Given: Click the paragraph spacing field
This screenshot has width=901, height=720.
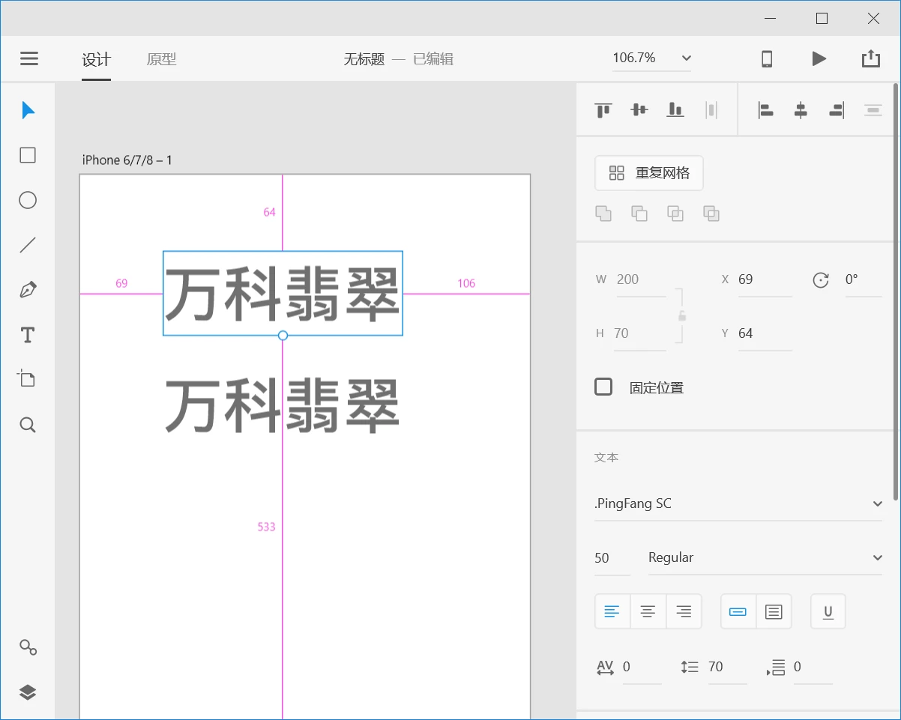Looking at the screenshot, I should [813, 667].
